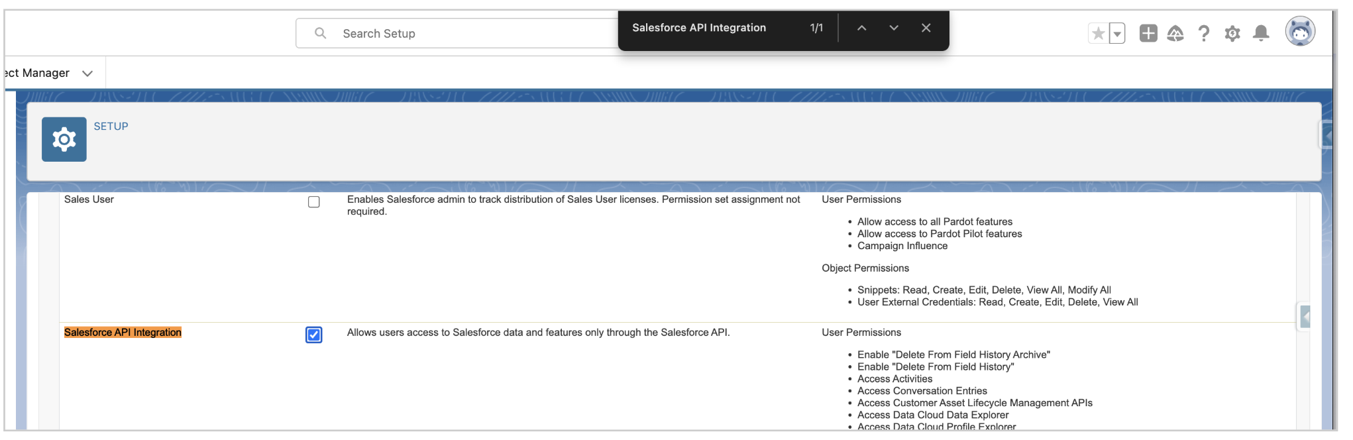
Task: Click the 1/1 match counter
Action: (x=816, y=28)
